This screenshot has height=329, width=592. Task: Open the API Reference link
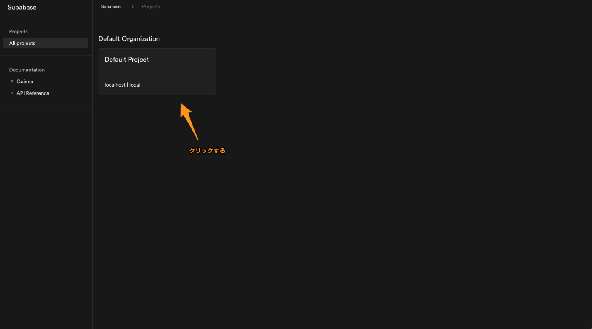click(33, 93)
